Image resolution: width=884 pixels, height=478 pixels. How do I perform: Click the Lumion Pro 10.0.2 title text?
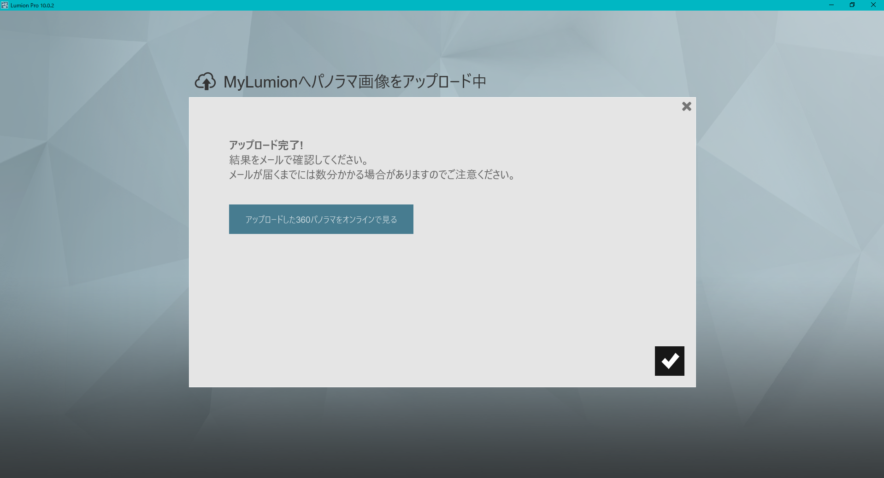(32, 6)
